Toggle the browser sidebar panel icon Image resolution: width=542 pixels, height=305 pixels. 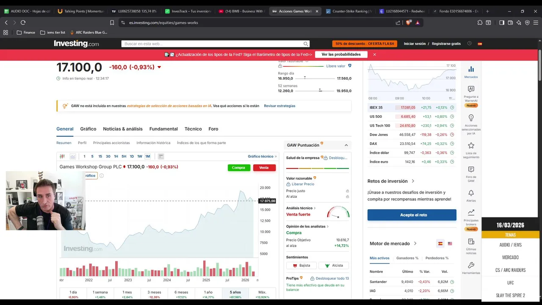(502, 22)
